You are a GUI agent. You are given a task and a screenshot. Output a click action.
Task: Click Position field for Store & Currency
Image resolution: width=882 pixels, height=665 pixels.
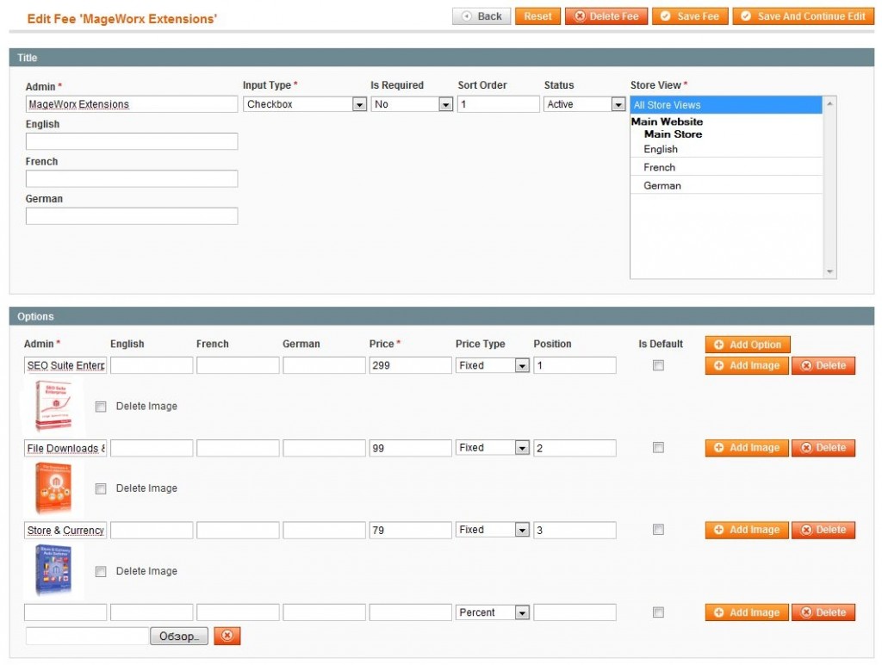[575, 530]
